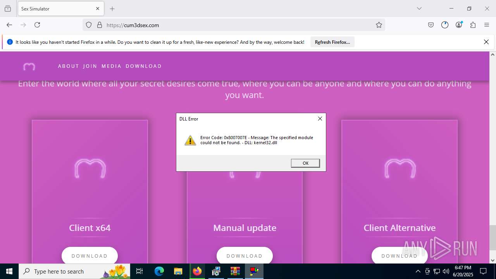This screenshot has height=279, width=496.
Task: Click the Refresh Firefox… button
Action: tap(332, 42)
